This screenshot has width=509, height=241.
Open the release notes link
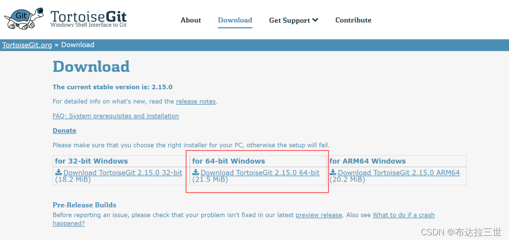pyautogui.click(x=196, y=101)
